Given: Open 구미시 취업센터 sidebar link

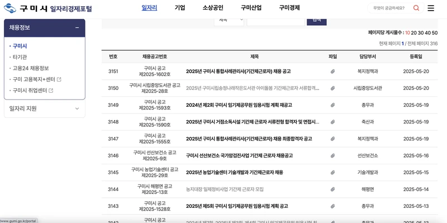Looking at the screenshot, I should (x=30, y=91).
